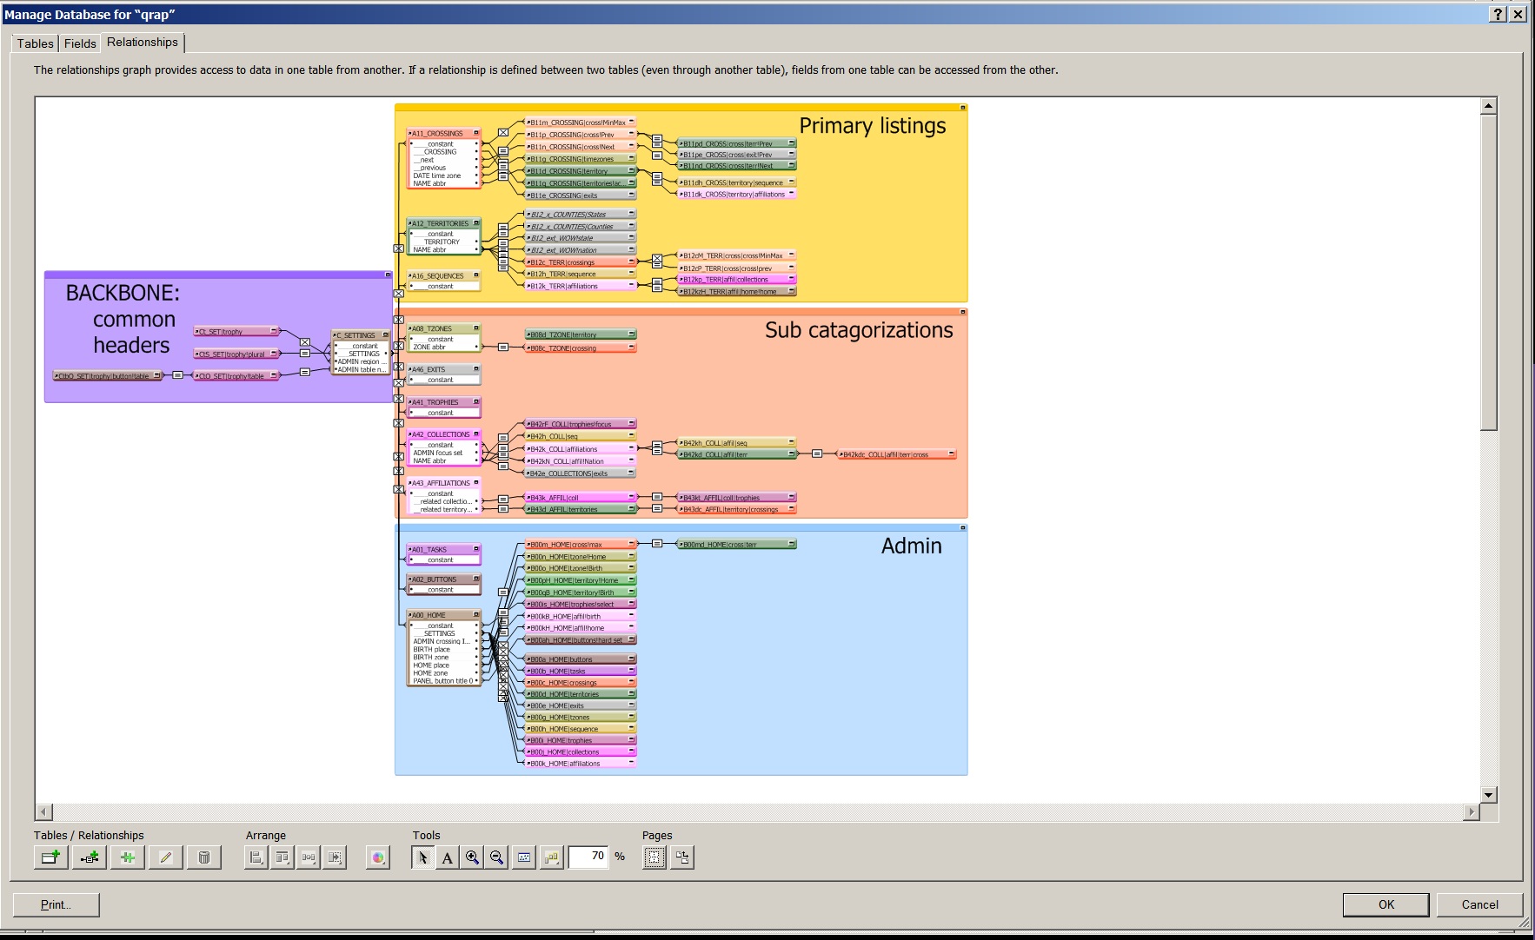Screen dimensions: 1535x940
Task: Click the trash delete icon
Action: [203, 857]
